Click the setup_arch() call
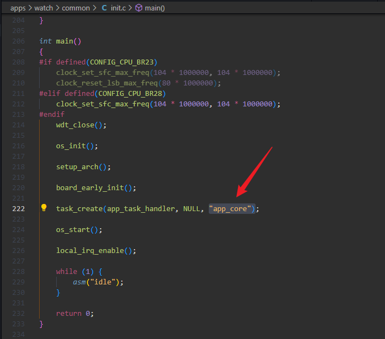Screen dimensions: 385x339 83,167
